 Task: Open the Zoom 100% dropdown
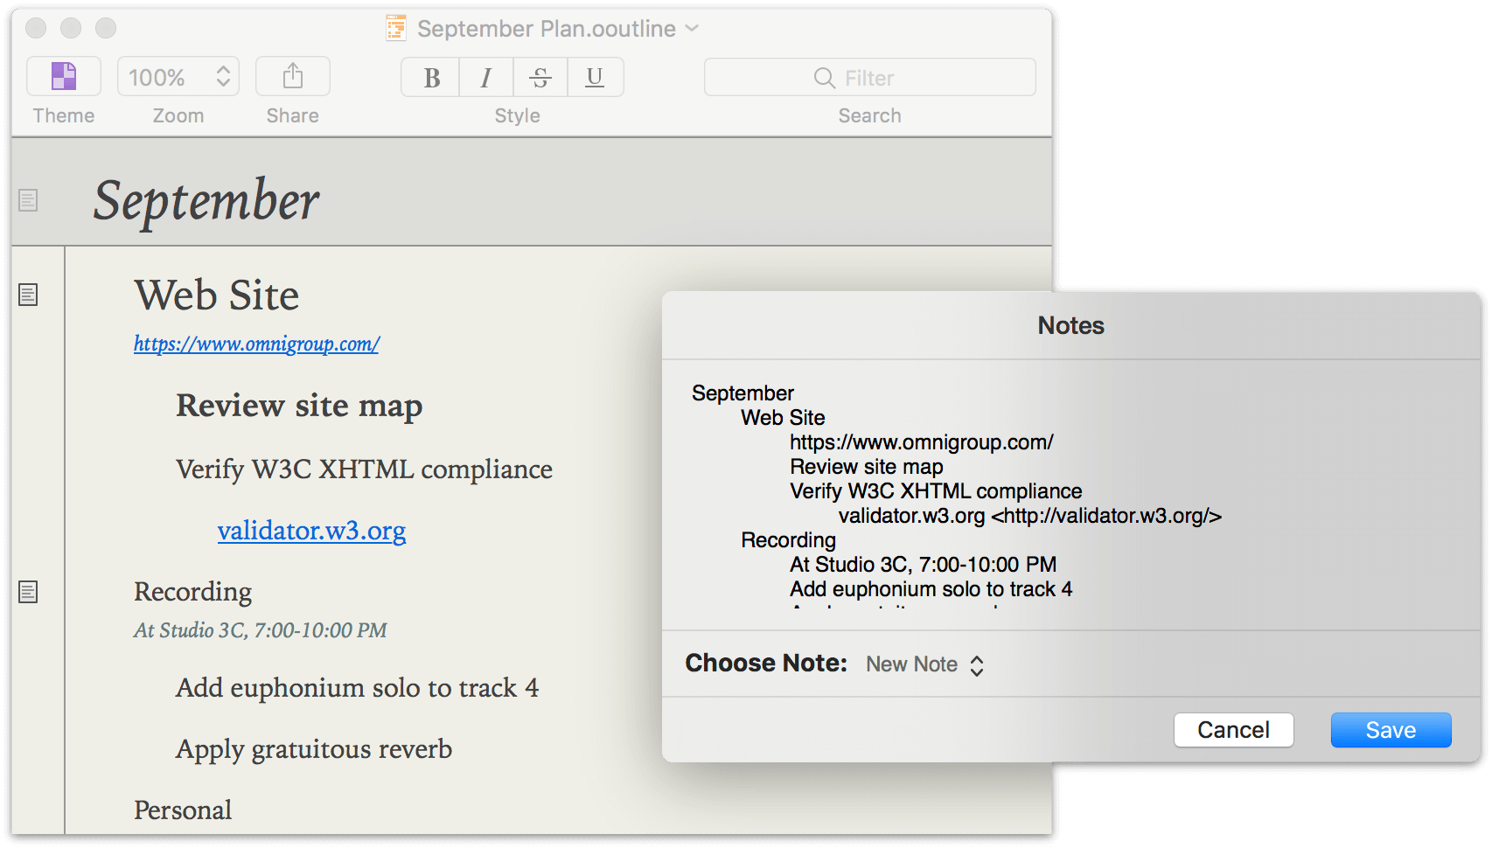(178, 77)
